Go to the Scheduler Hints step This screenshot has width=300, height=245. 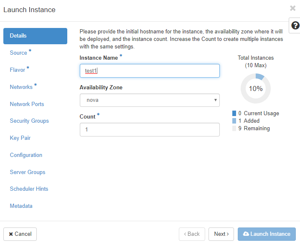click(x=29, y=189)
